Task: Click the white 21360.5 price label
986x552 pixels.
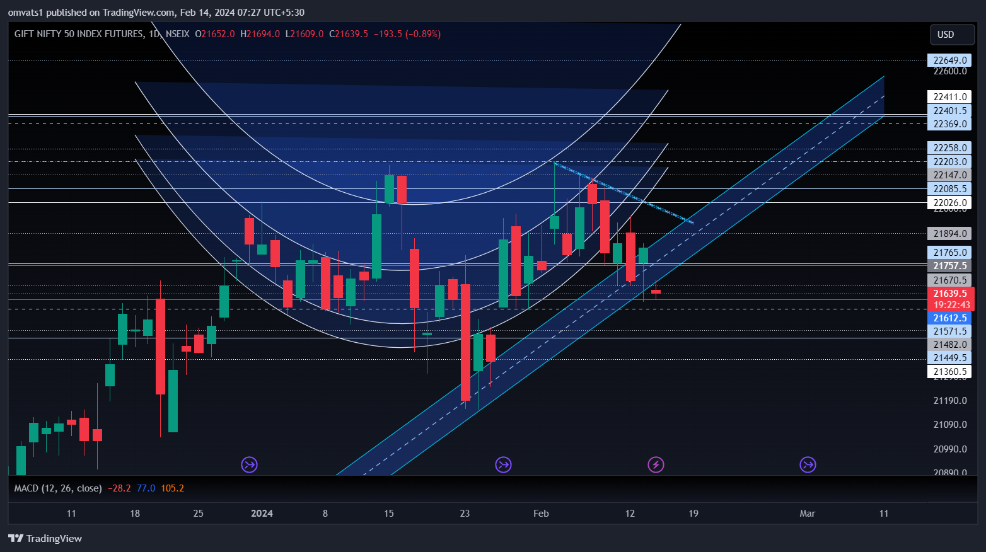Action: [x=949, y=372]
